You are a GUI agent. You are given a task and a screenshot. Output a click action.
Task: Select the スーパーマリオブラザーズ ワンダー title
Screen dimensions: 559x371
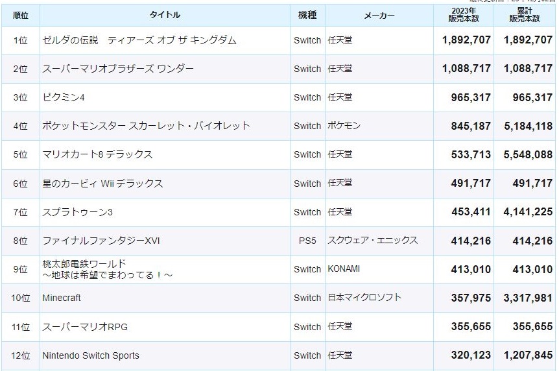[118, 69]
